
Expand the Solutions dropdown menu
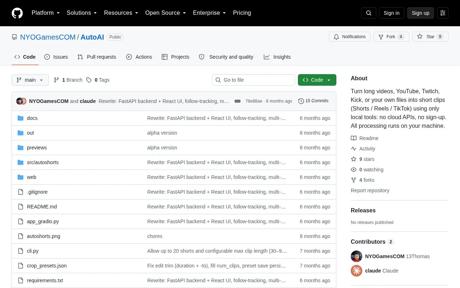[x=82, y=13]
